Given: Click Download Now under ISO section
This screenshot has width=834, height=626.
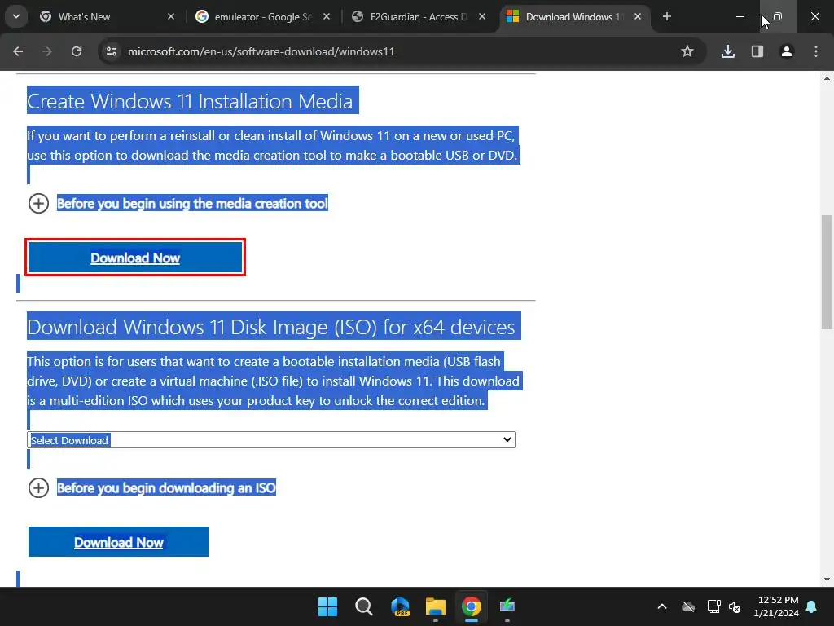Looking at the screenshot, I should coord(118,542).
